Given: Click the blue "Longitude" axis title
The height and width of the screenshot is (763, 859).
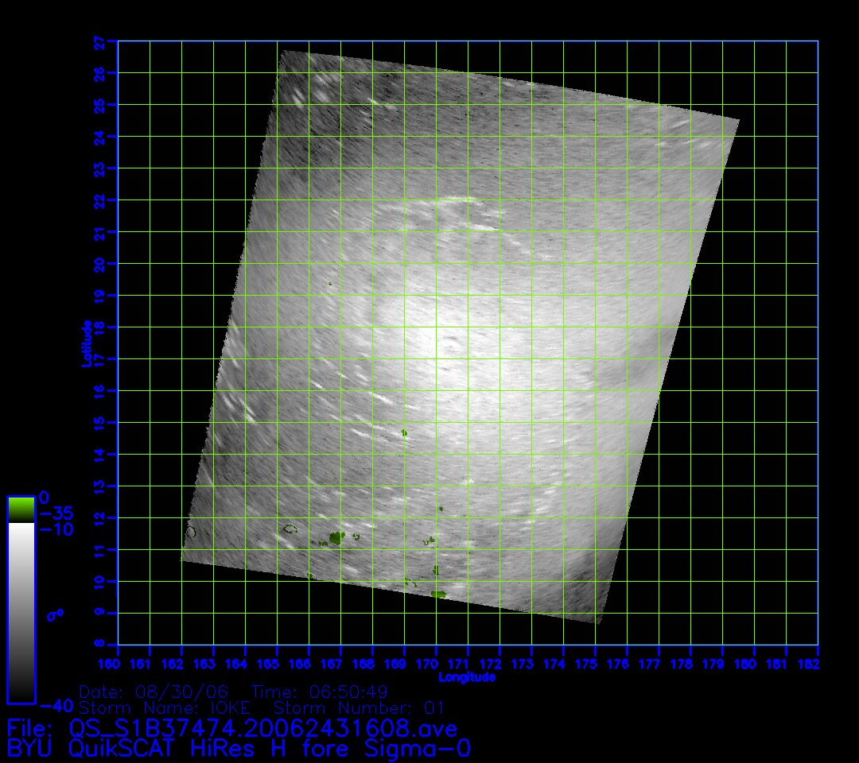Looking at the screenshot, I should coord(467,677).
